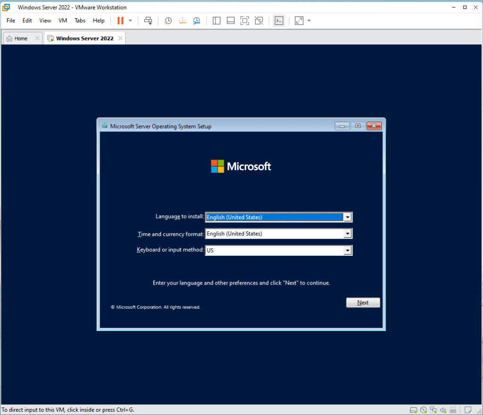Open power options arrow beside pause
Viewport: 483px width, 415px height.
pyautogui.click(x=131, y=21)
